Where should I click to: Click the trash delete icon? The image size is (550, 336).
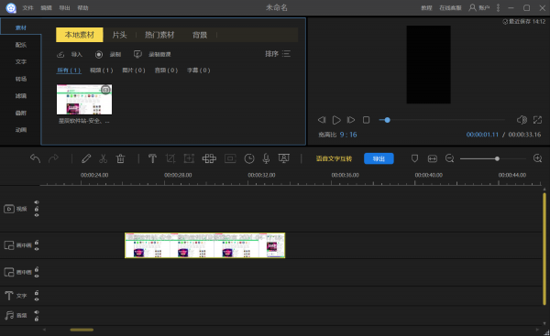[120, 158]
